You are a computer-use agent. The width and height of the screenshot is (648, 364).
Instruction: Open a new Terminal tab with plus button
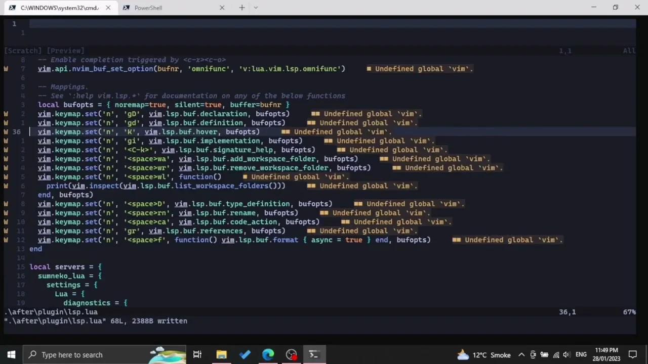coord(241,8)
